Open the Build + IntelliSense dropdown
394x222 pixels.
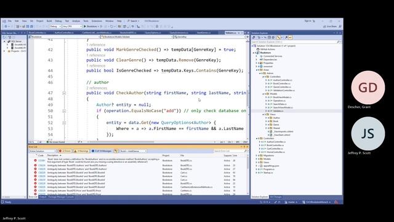[x=134, y=151]
